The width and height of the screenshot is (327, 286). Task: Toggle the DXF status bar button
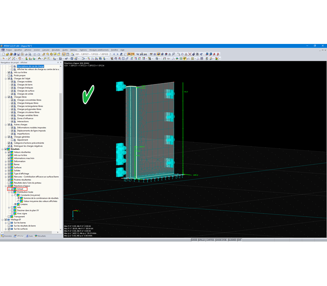(239, 240)
